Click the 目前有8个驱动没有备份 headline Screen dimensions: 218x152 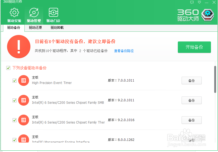tap(75, 41)
